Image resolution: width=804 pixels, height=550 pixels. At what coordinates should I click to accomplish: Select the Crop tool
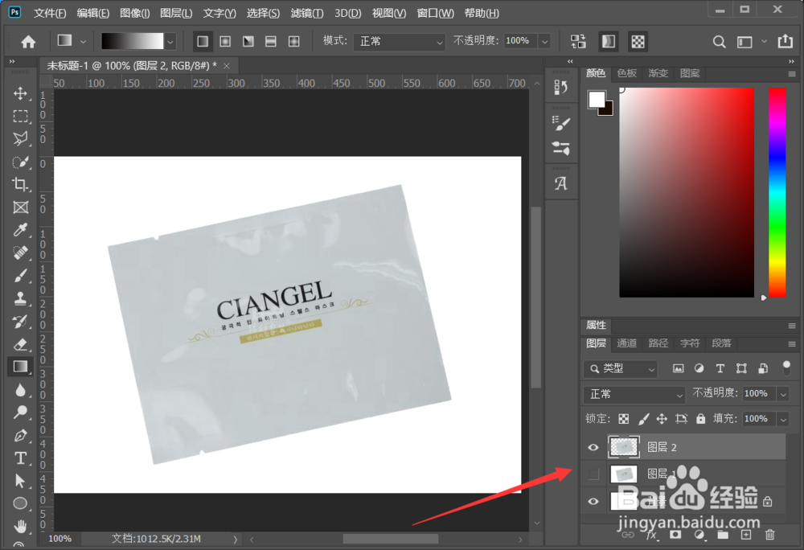[20, 184]
